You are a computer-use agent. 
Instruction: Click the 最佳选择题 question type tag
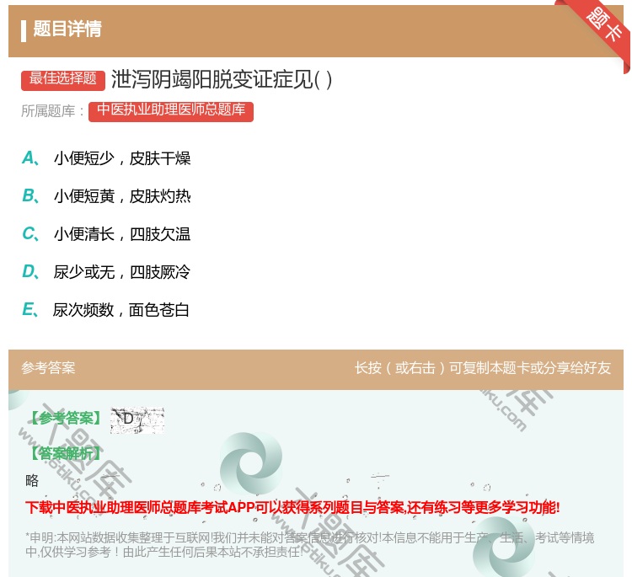[x=63, y=79]
